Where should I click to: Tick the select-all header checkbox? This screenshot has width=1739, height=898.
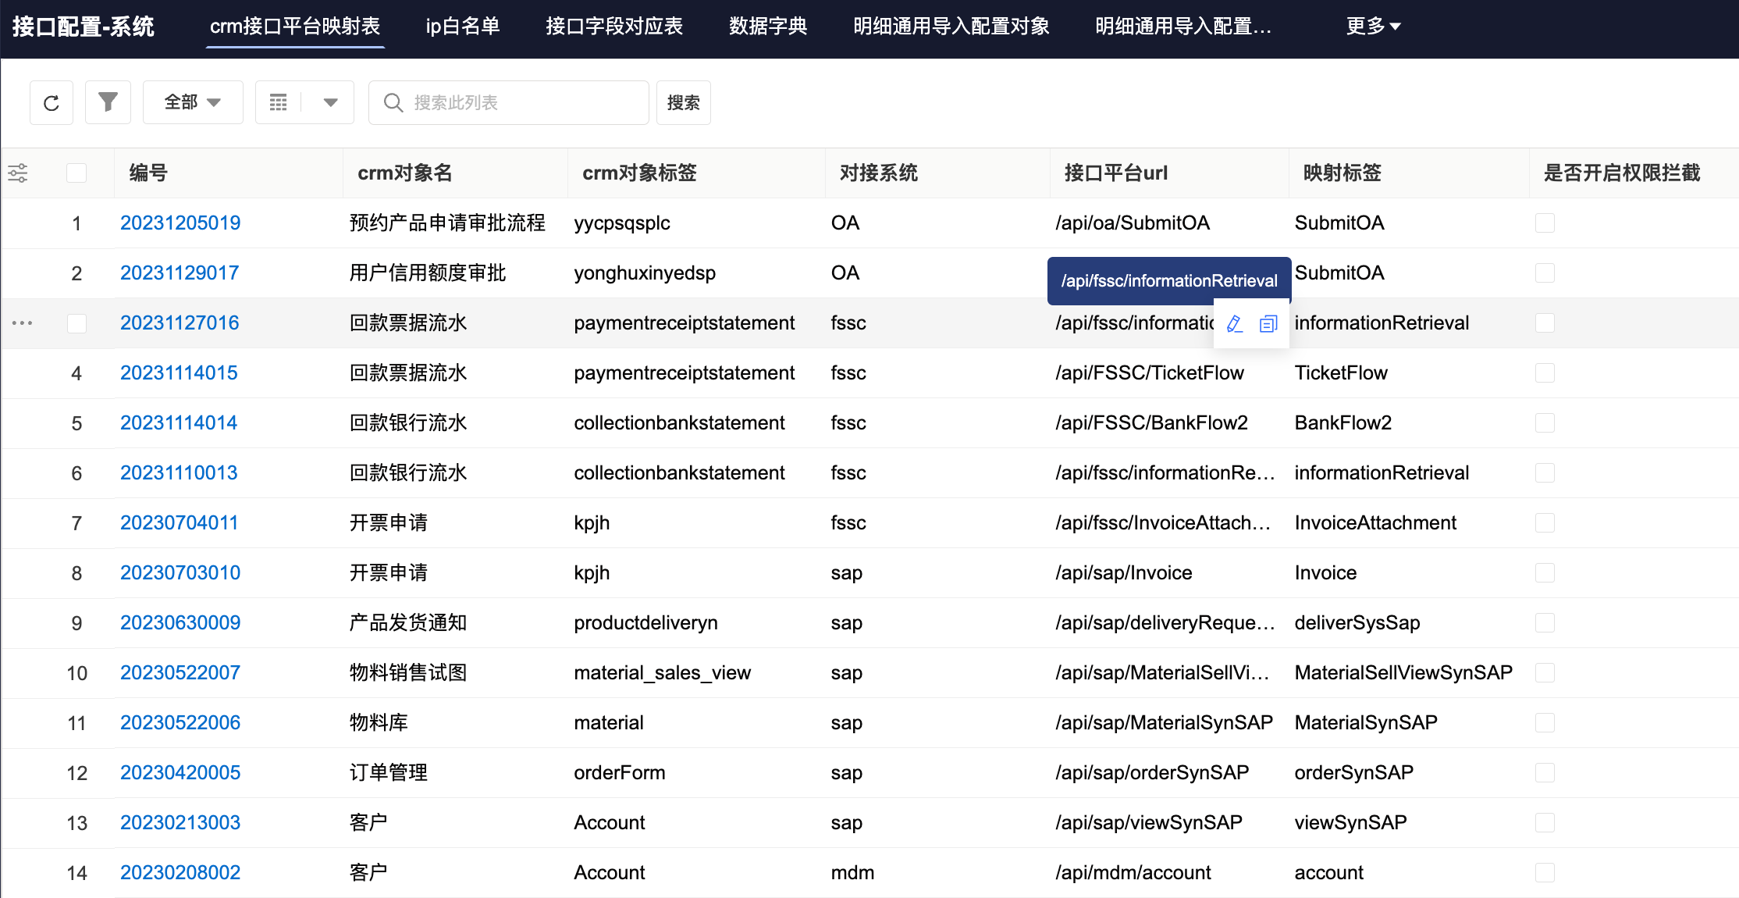point(76,173)
